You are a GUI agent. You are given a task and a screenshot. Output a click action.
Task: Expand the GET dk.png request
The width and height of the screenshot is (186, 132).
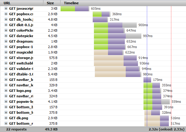tap(6, 118)
